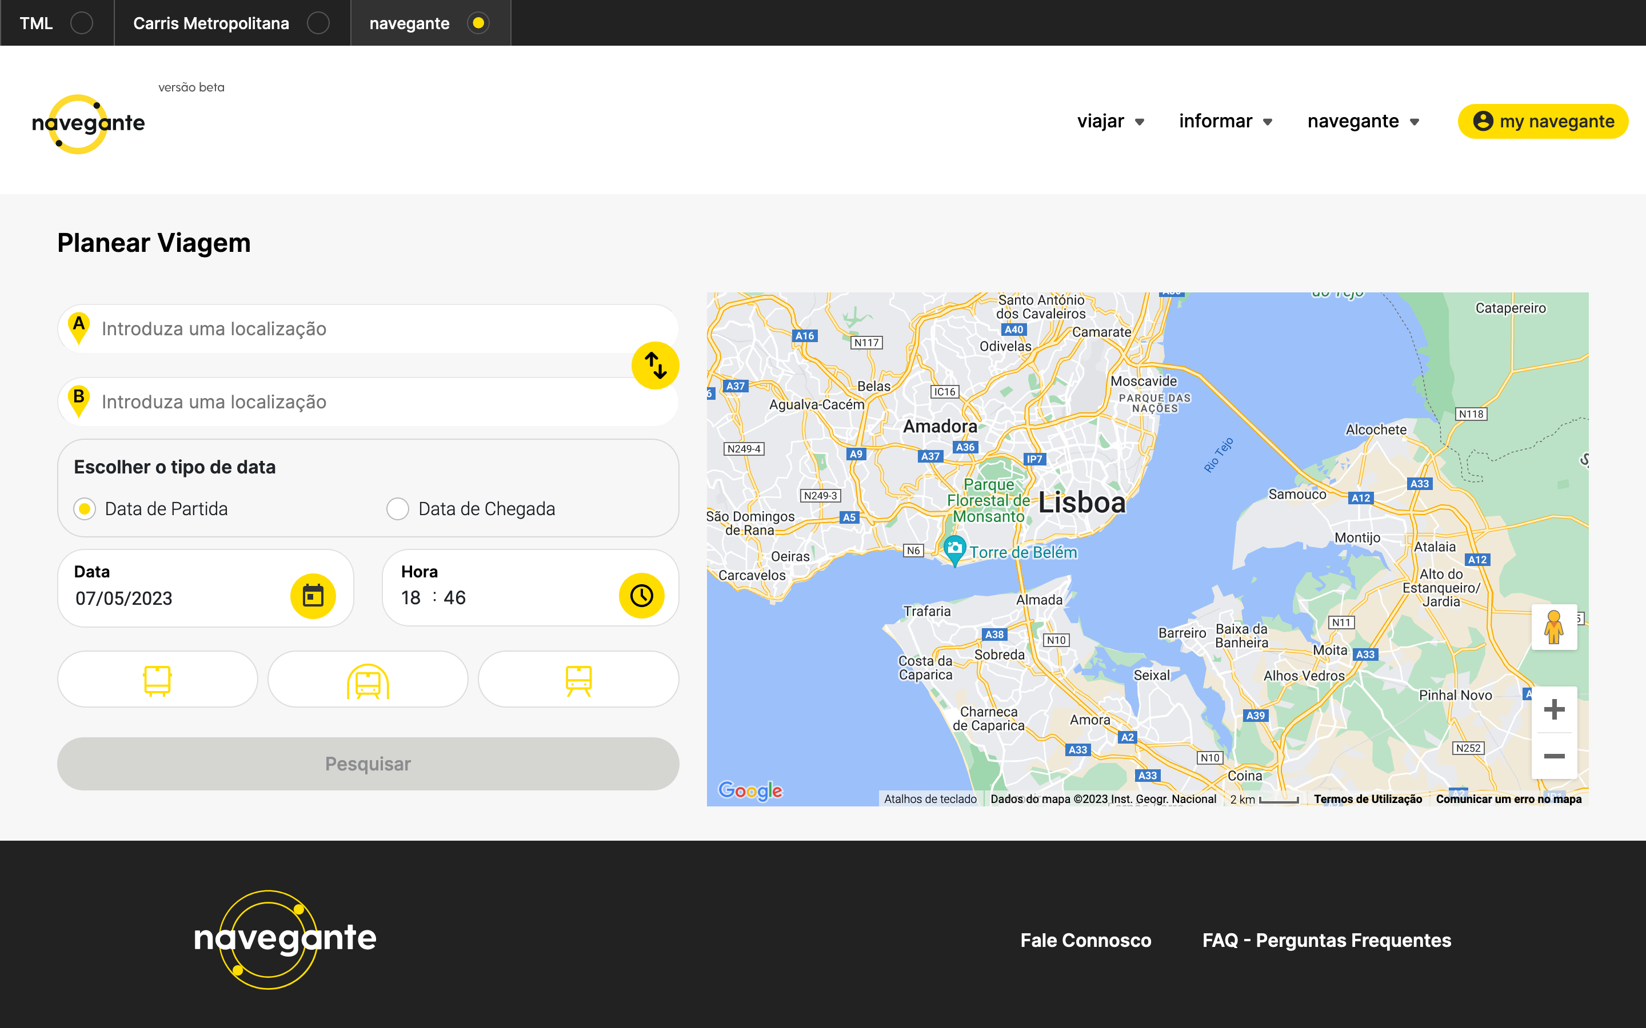
Task: Click the hour value 18
Action: [411, 597]
